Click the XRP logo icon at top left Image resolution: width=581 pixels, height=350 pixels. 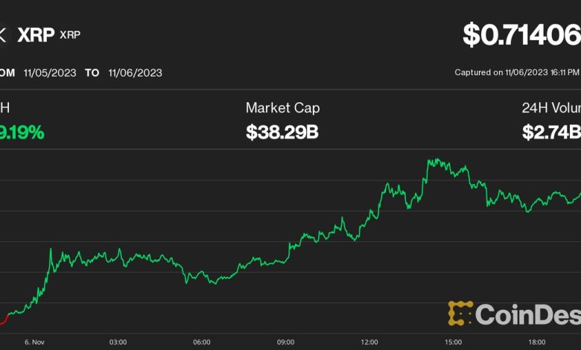coord(2,35)
